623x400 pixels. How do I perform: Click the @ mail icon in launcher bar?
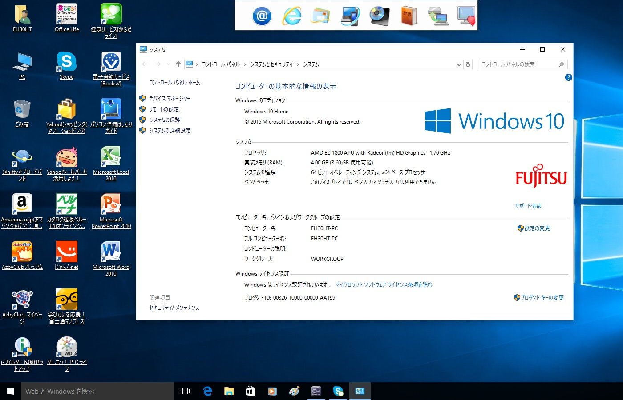click(x=262, y=16)
